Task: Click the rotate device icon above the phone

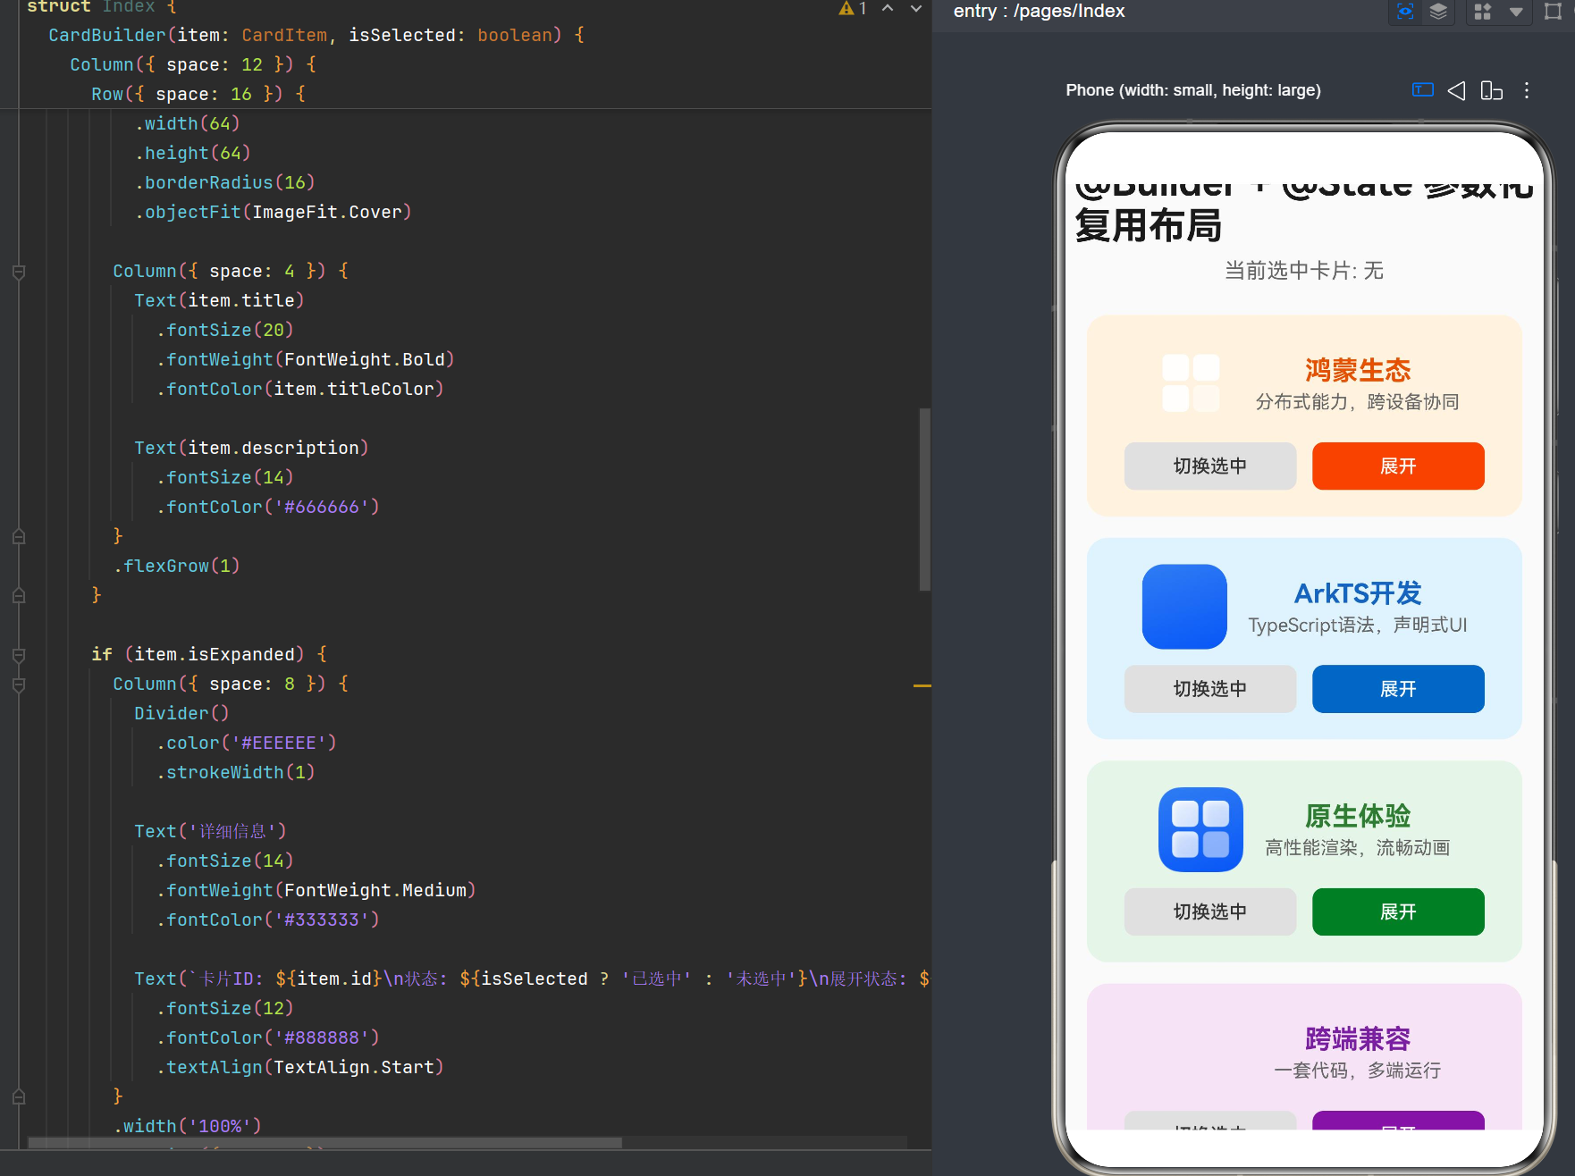Action: 1492,90
